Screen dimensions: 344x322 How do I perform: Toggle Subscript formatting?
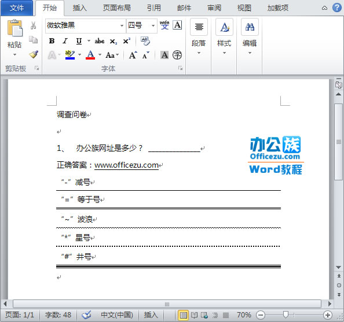click(x=114, y=41)
